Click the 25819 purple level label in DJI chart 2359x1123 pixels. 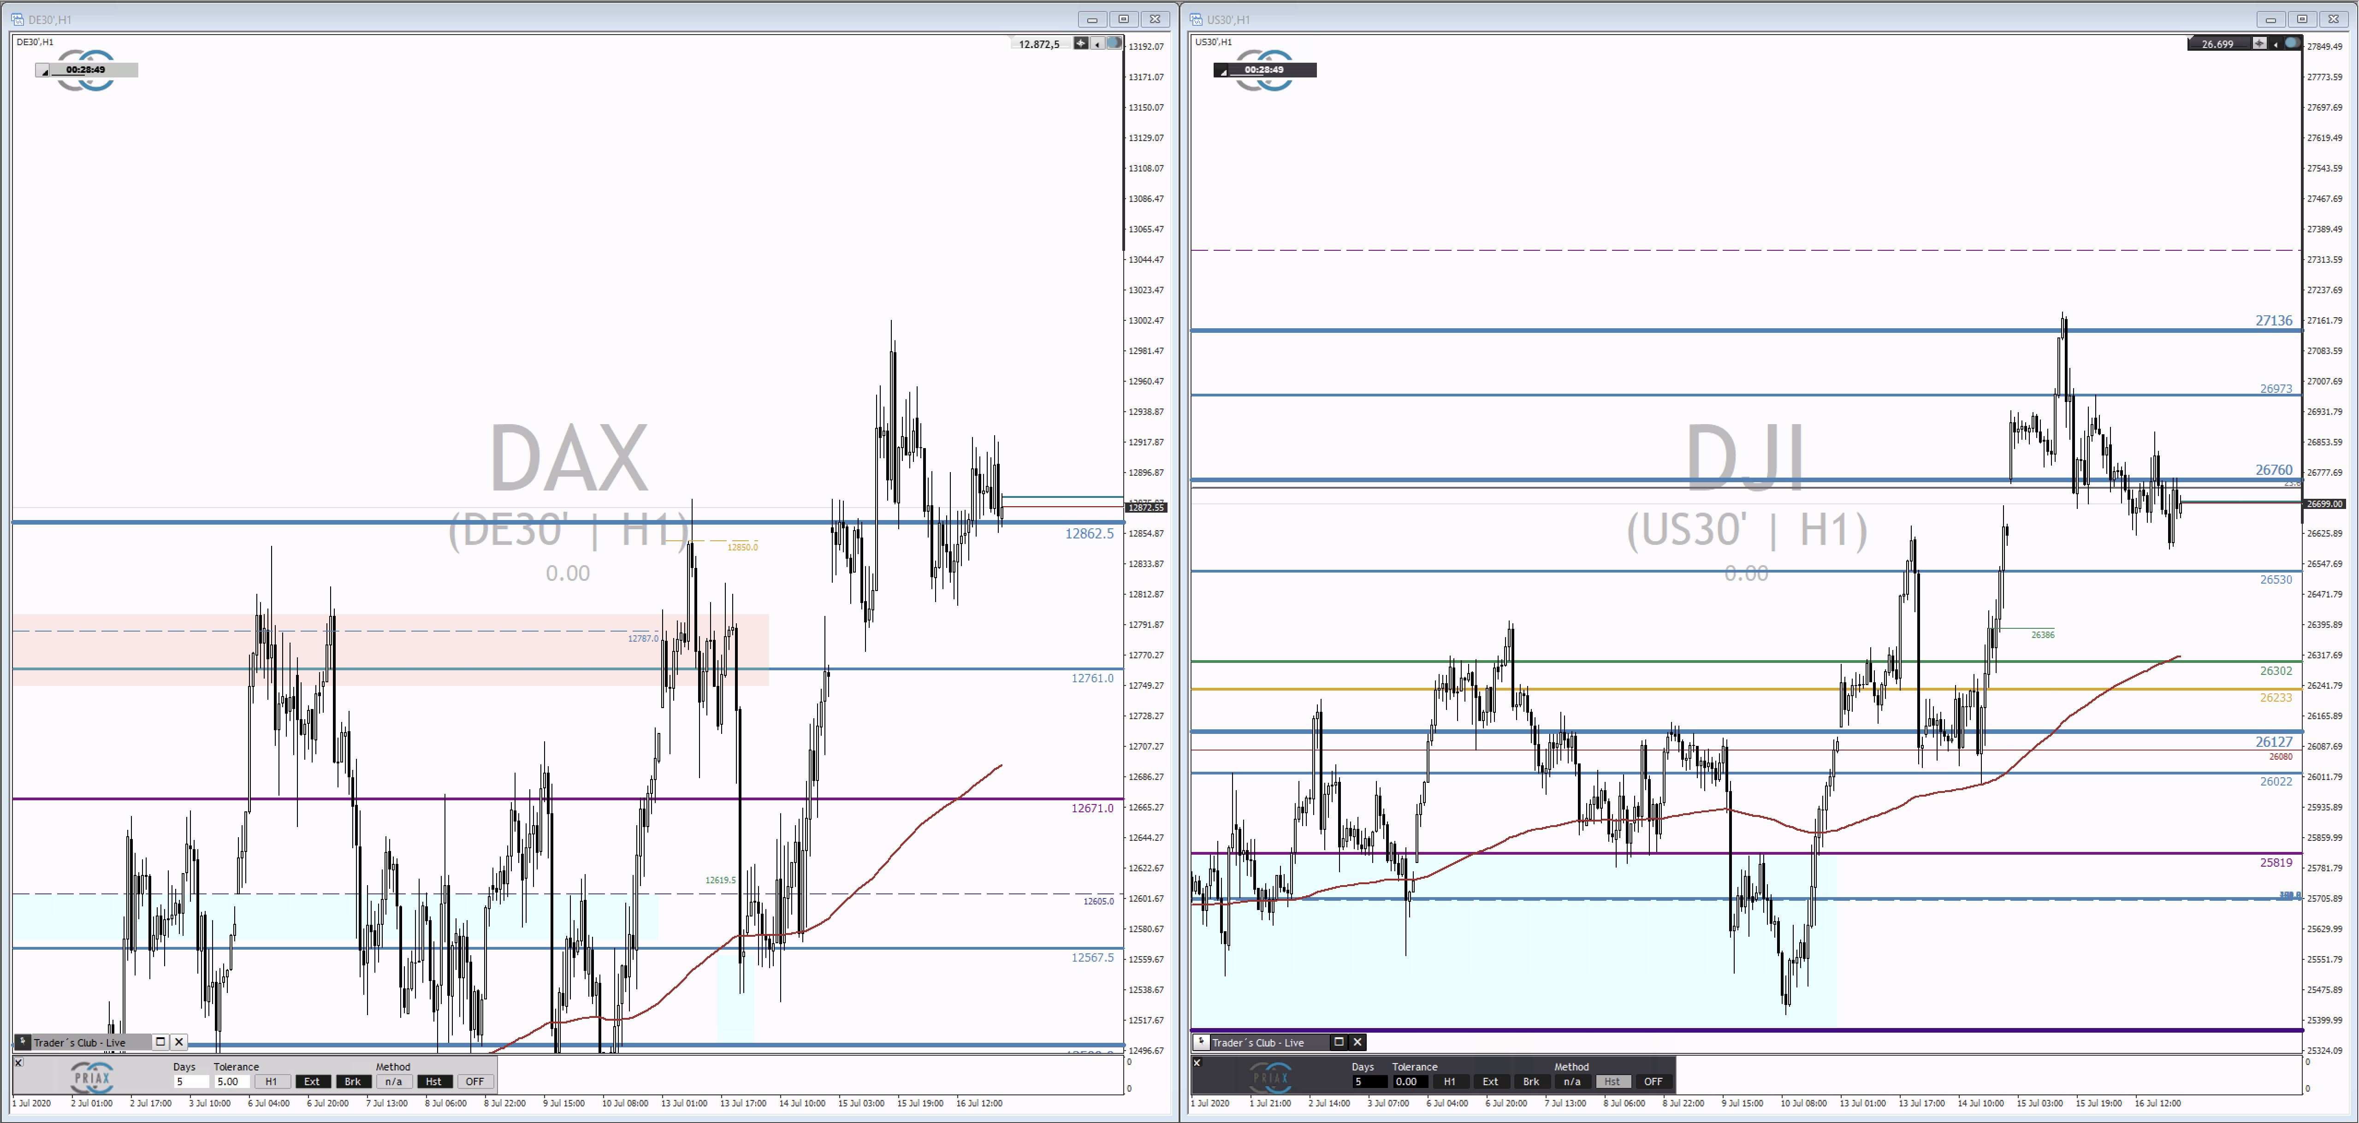2276,862
